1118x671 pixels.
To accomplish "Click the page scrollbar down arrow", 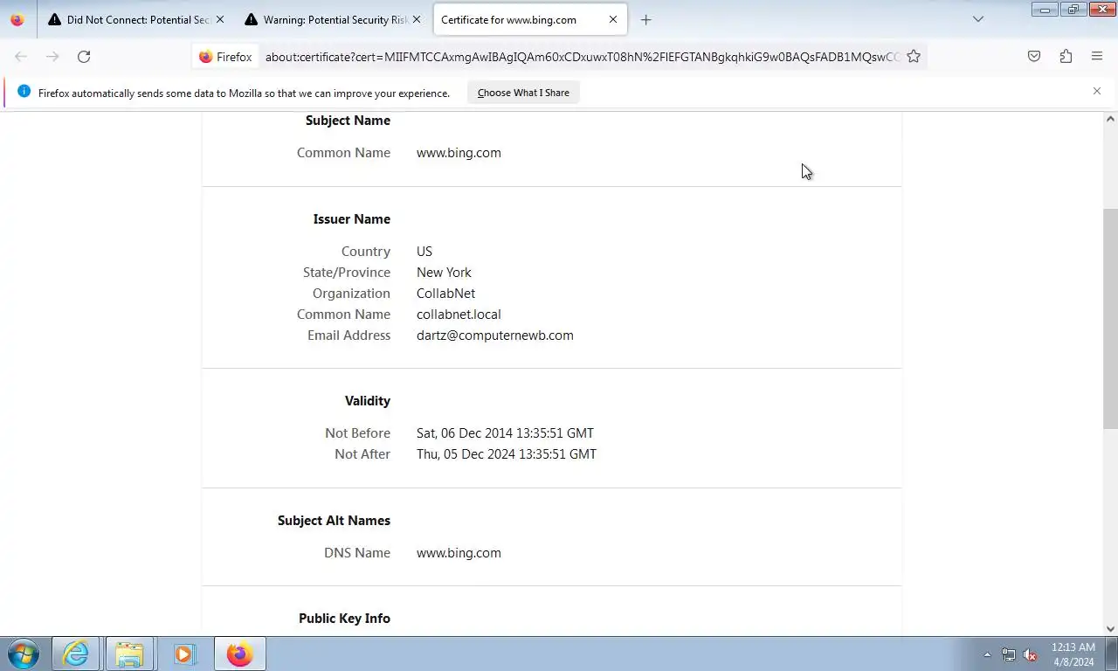I will click(1111, 628).
